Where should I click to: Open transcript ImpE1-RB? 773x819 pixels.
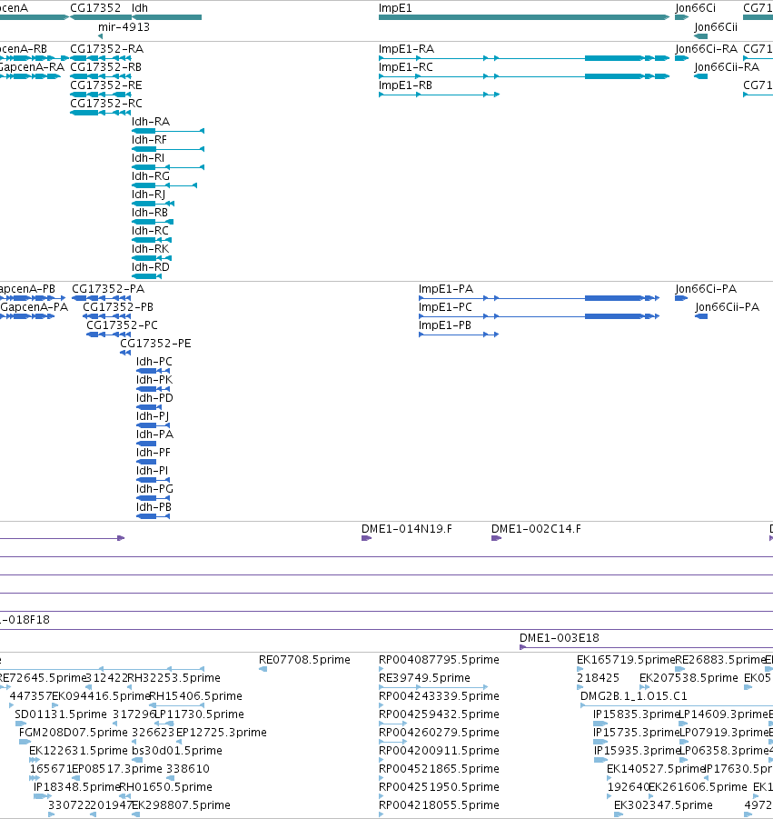[x=405, y=85]
